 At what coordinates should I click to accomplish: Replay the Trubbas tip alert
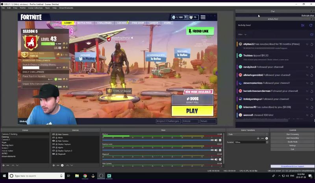pyautogui.click(x=312, y=56)
